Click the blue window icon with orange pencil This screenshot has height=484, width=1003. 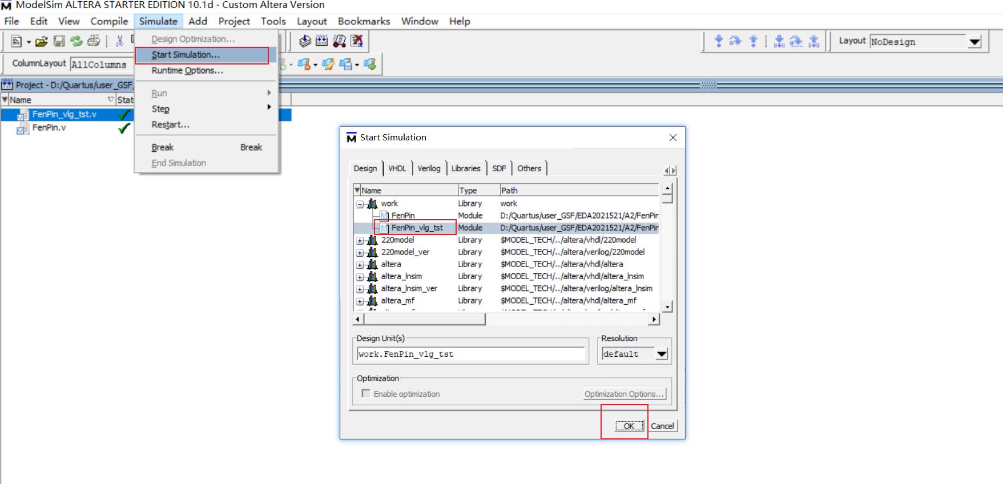point(328,64)
